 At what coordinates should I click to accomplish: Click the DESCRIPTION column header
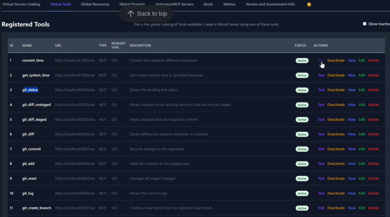coord(140,46)
